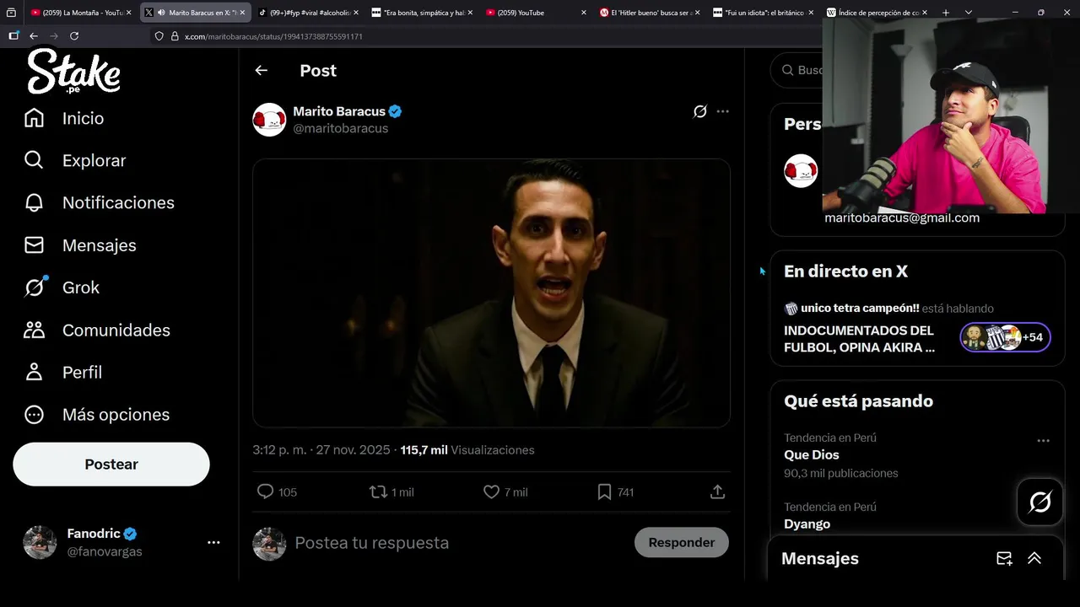Click the tracking protection shield icon
Viewport: 1080px width, 607px height.
pyautogui.click(x=159, y=36)
